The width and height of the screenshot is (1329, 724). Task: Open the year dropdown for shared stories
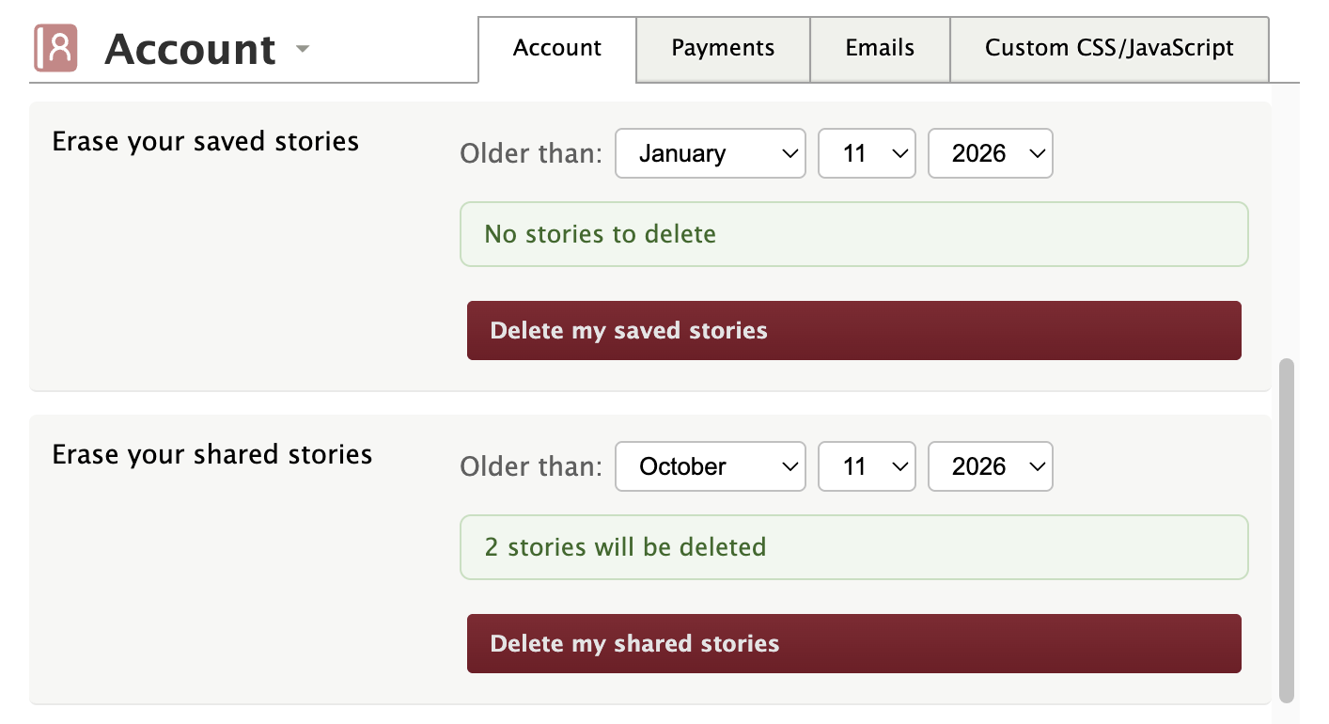(990, 466)
